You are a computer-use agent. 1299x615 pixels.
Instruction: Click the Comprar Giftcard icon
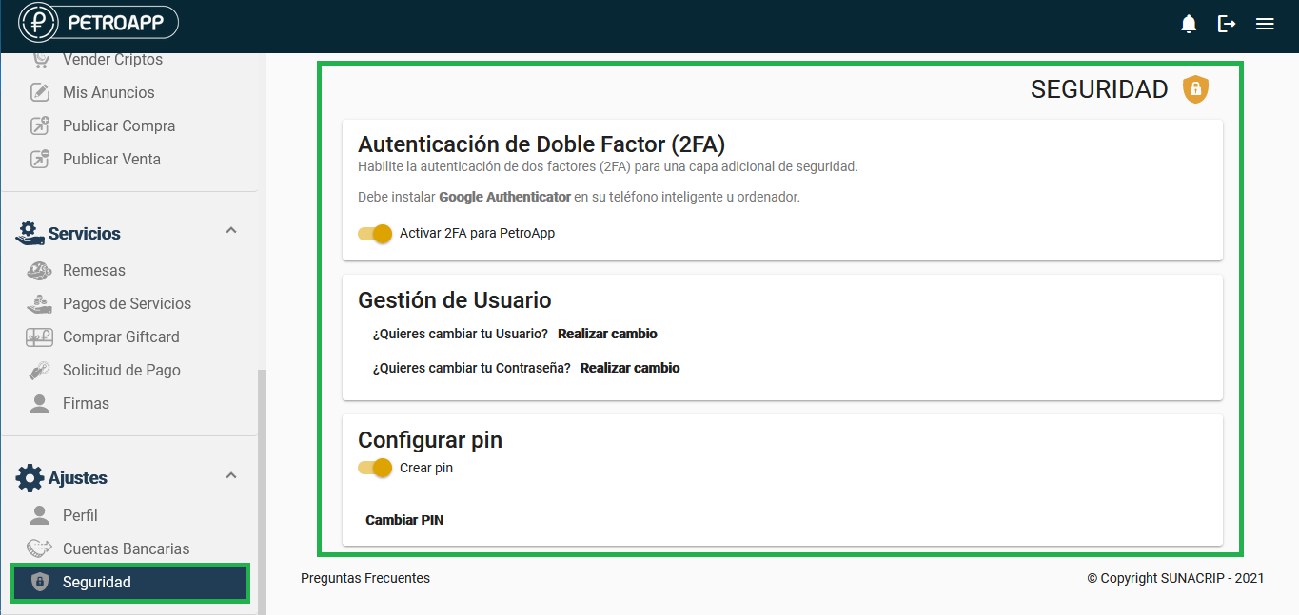(x=40, y=336)
